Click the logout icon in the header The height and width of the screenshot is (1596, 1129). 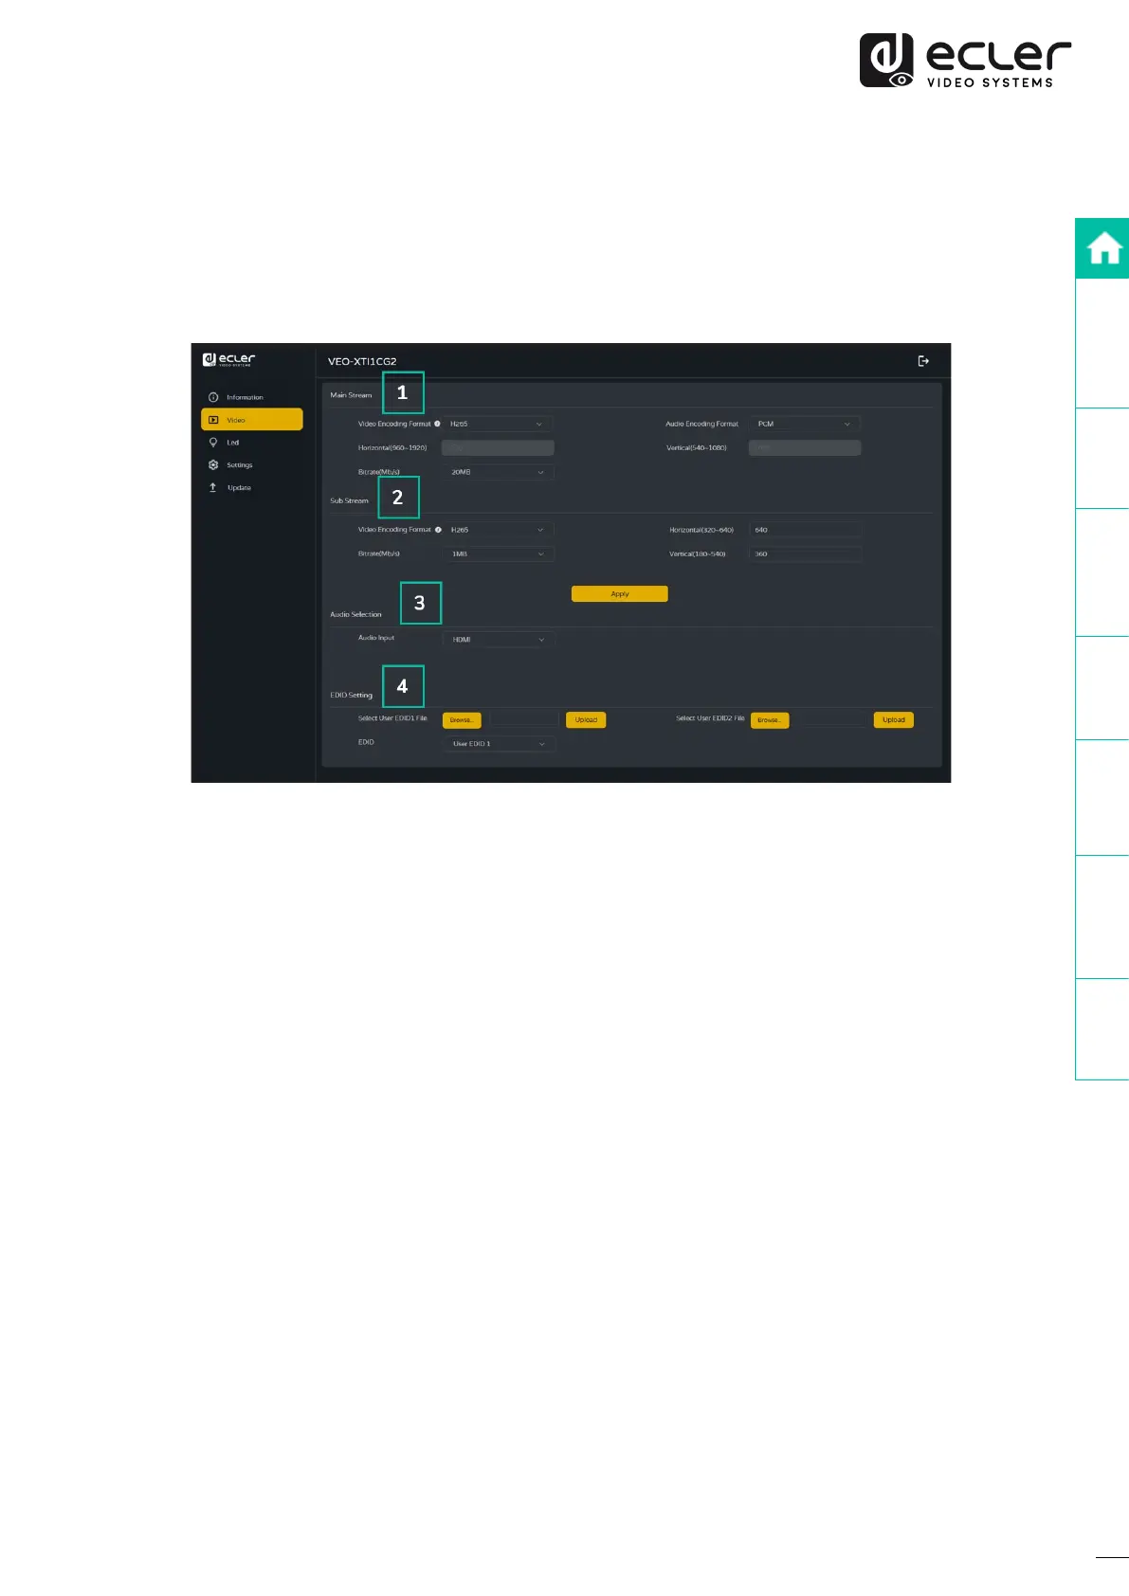pos(923,361)
